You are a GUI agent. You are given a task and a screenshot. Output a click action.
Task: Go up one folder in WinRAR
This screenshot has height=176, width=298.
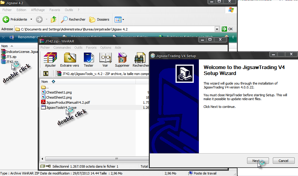point(46,74)
